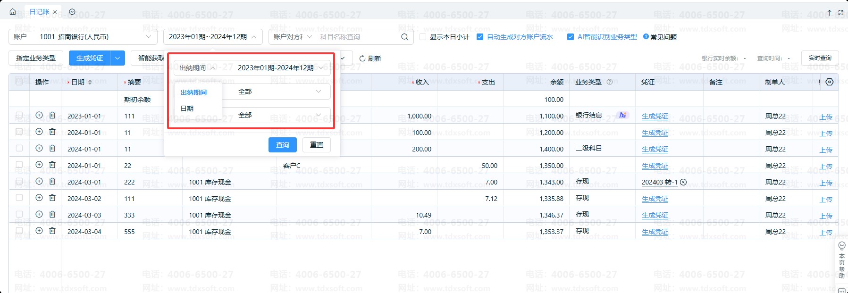Screen dimensions: 848x293
Task: Expand the 账户 1001-招商银行 dropdown
Action: click(x=148, y=37)
